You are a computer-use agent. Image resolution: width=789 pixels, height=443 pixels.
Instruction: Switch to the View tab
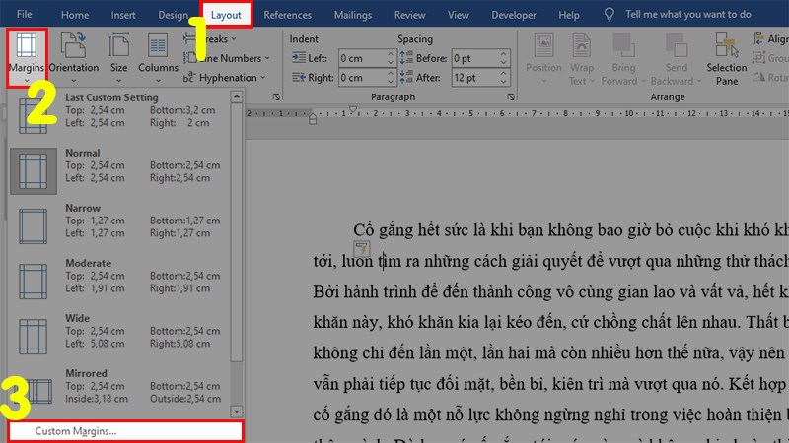(x=458, y=15)
